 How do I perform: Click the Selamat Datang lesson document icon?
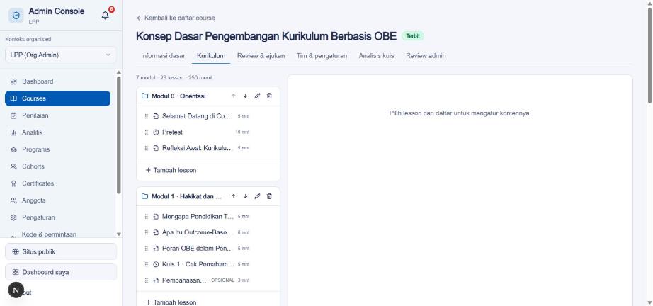[x=157, y=116]
